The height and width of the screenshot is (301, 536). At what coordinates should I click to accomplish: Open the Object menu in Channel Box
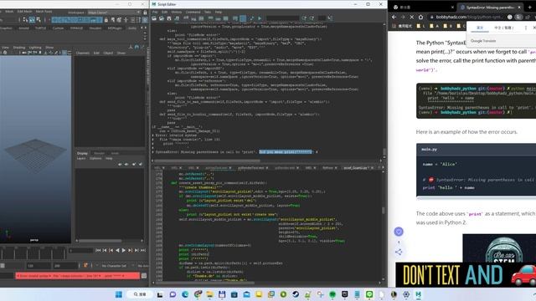tap(108, 53)
